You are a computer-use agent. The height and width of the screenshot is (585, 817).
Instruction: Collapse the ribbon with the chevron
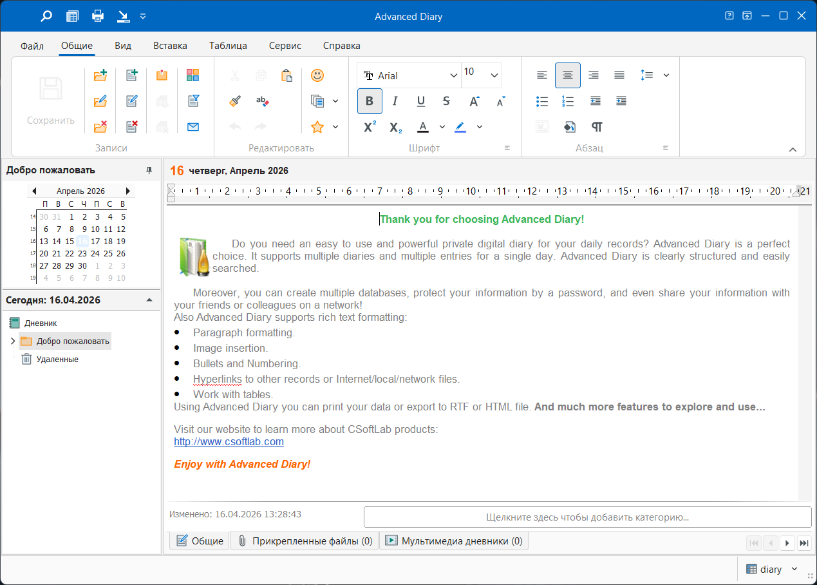coord(793,149)
